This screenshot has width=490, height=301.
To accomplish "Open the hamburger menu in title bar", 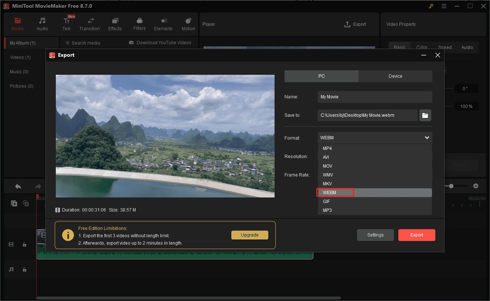I will pyautogui.click(x=444, y=6).
